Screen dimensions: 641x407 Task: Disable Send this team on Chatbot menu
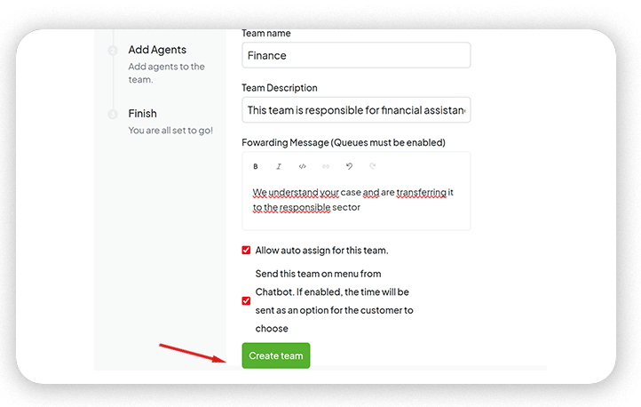247,301
